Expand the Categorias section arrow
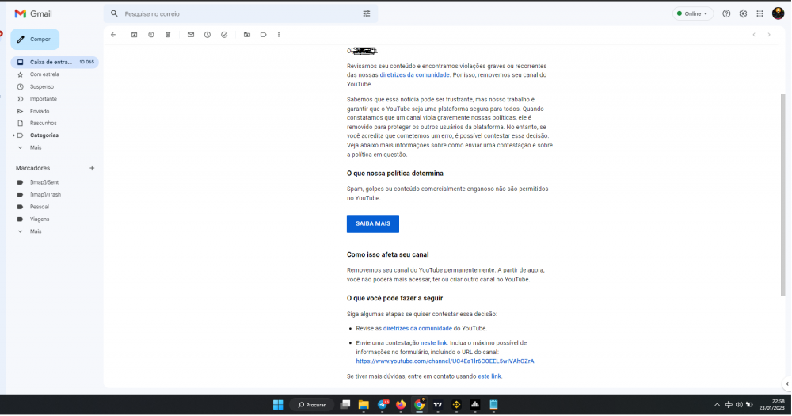The height and width of the screenshot is (416, 792). tap(13, 135)
